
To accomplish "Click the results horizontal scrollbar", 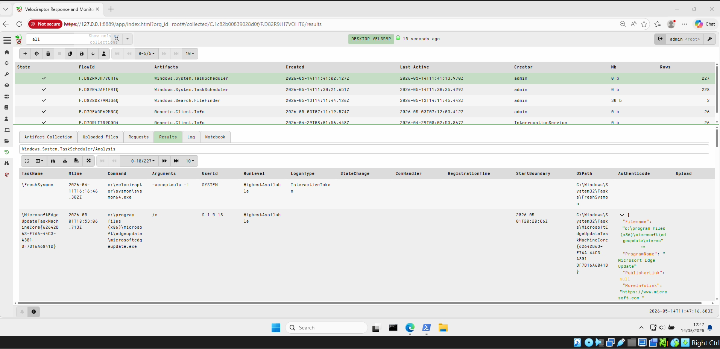I will pos(359,303).
